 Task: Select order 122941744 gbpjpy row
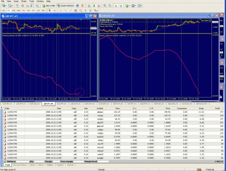point(114,112)
